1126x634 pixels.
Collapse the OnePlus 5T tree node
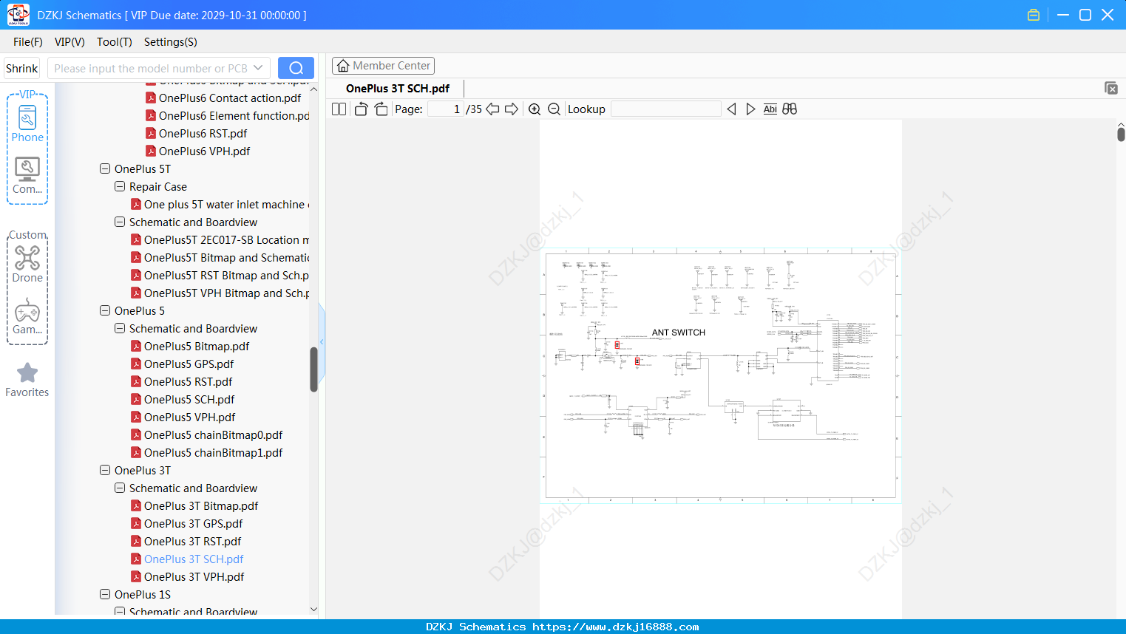tap(105, 168)
